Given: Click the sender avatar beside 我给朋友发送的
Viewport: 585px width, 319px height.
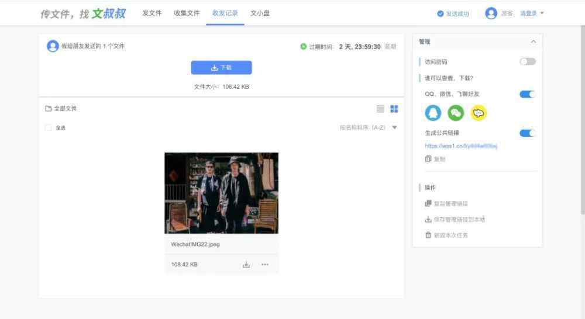Looking at the screenshot, I should click(x=53, y=46).
